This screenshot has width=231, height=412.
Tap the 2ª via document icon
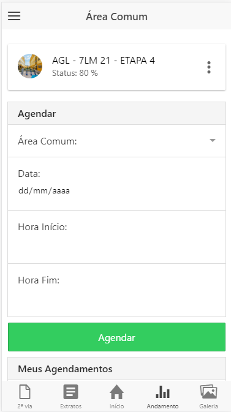tap(25, 392)
